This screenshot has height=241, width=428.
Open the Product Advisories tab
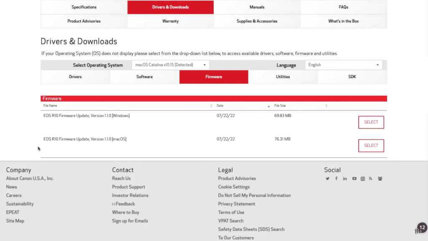click(x=84, y=21)
